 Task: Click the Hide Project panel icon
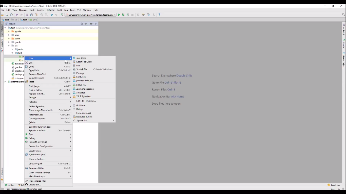(x=96, y=24)
